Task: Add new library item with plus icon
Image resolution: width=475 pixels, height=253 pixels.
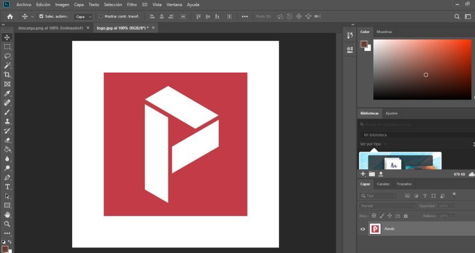Action: tap(363, 174)
